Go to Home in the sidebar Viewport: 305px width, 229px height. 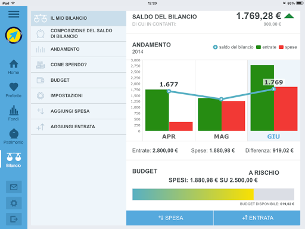14,67
